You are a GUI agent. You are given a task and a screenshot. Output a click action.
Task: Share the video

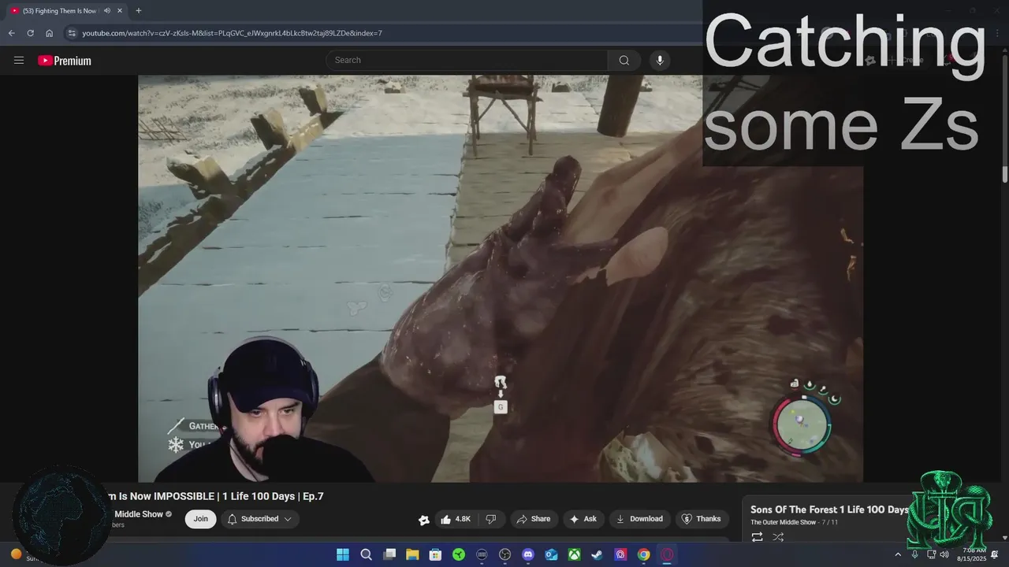tap(533, 519)
